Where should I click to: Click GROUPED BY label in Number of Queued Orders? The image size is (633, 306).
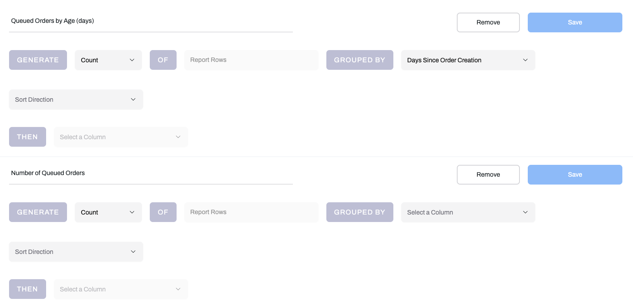click(359, 212)
